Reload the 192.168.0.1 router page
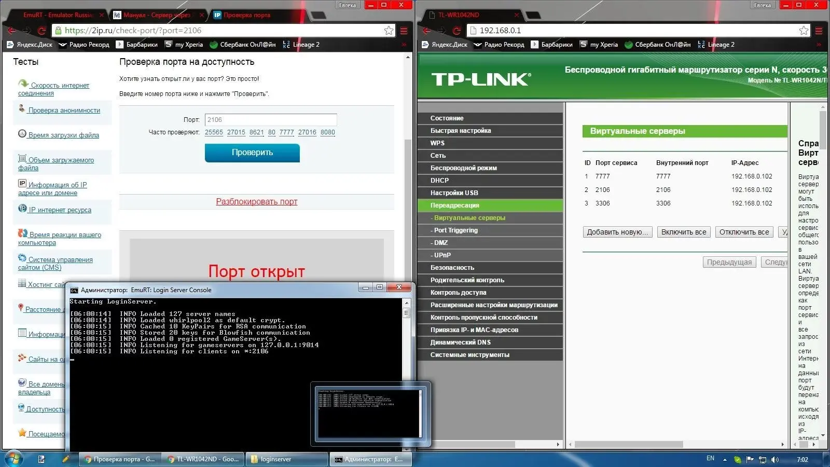The image size is (830, 467). click(x=457, y=31)
